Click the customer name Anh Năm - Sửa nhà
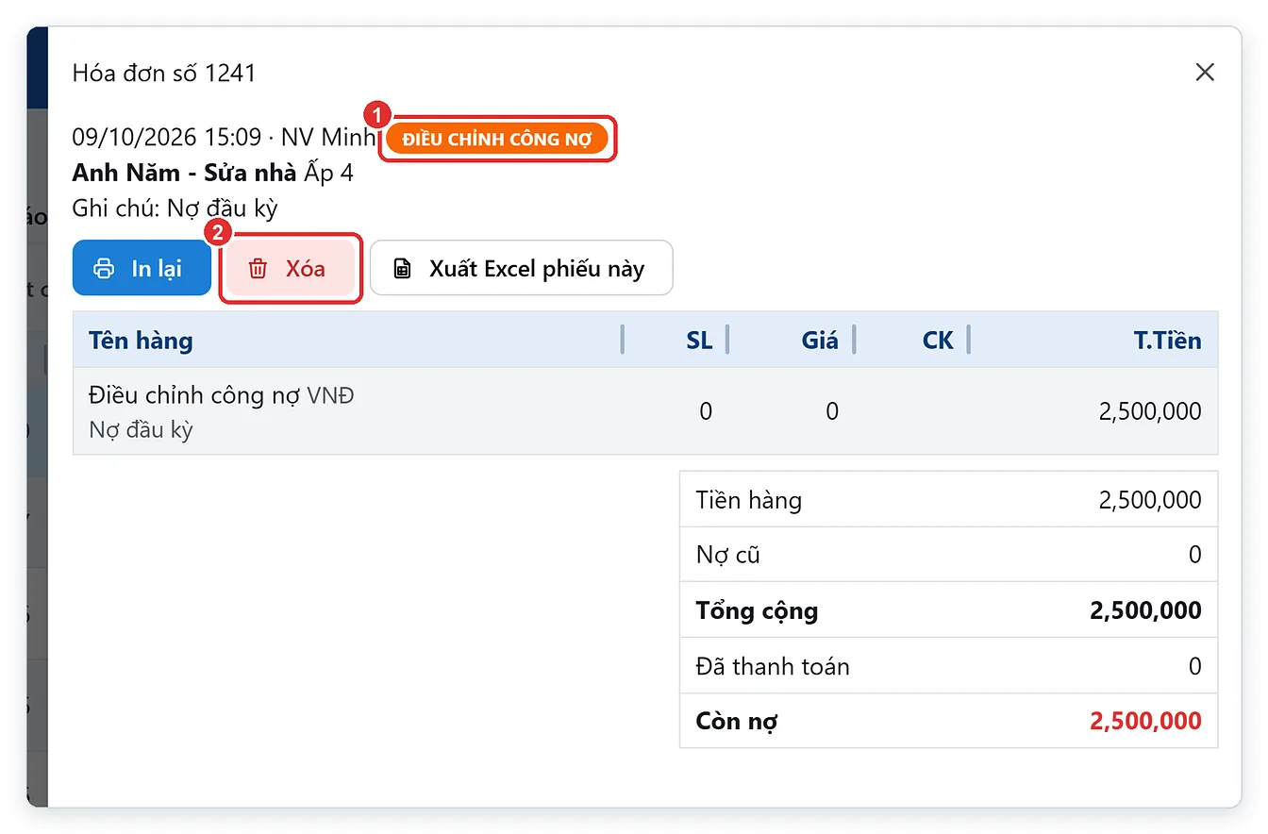This screenshot has width=1268, height=834. point(184,174)
